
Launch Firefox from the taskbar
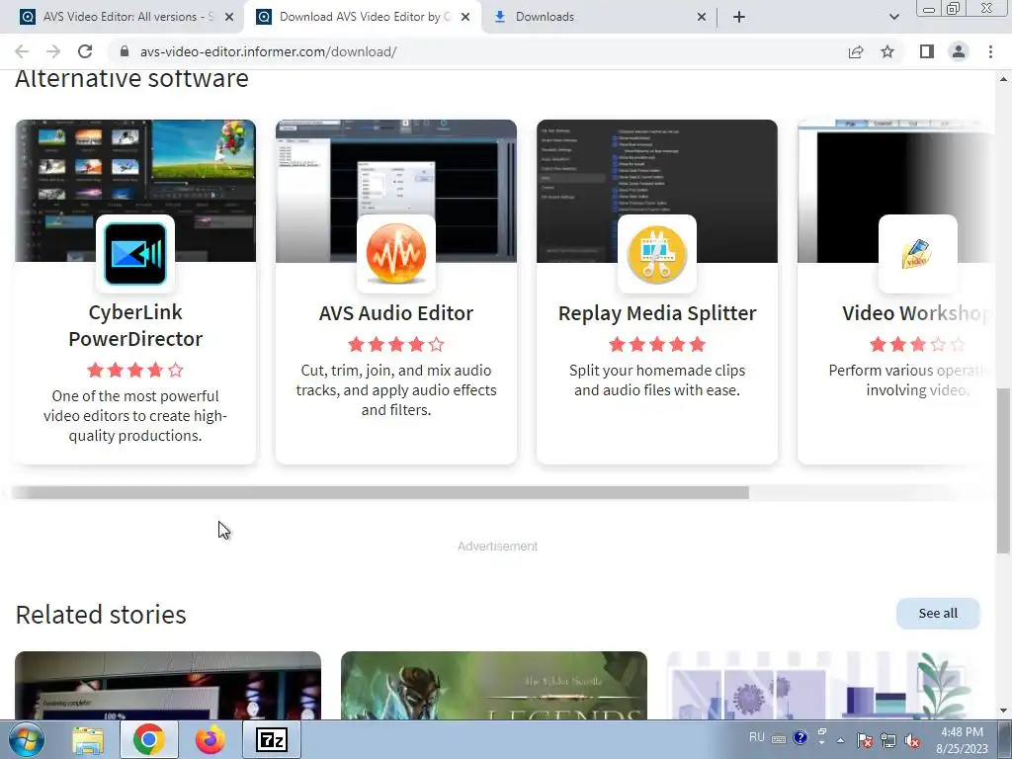pyautogui.click(x=211, y=739)
